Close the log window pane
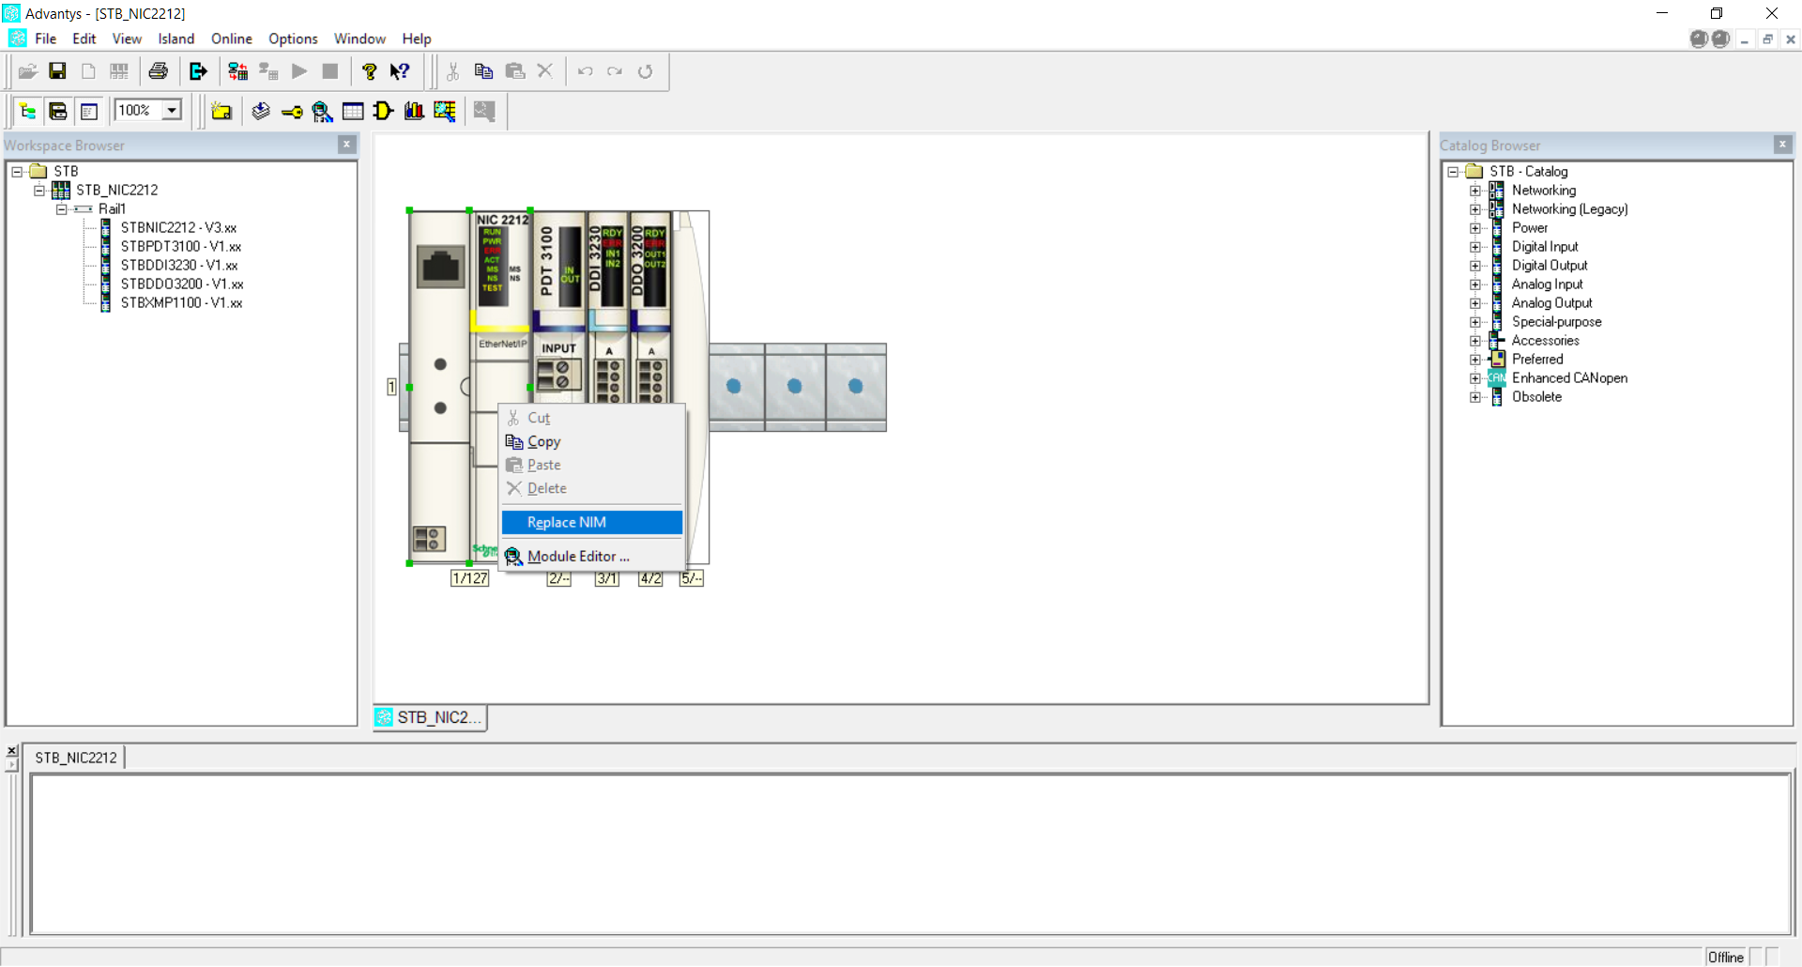 click(12, 751)
